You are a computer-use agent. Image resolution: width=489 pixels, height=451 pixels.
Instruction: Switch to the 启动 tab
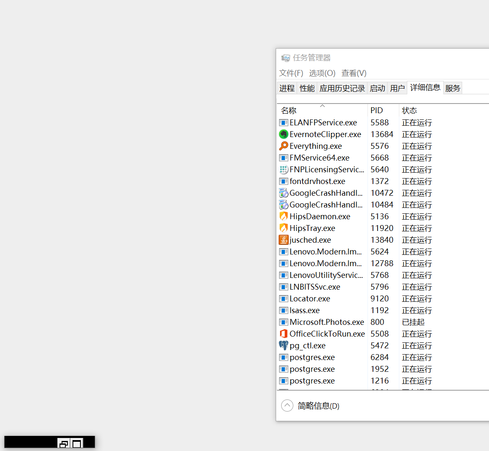click(378, 88)
